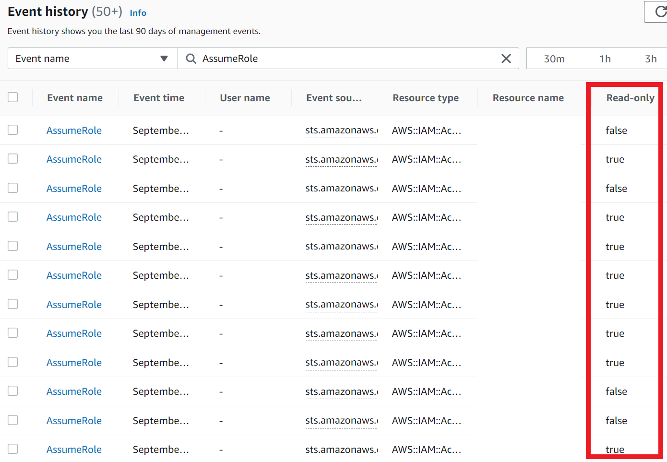
Task: Click the Read-only column header
Action: coord(630,97)
